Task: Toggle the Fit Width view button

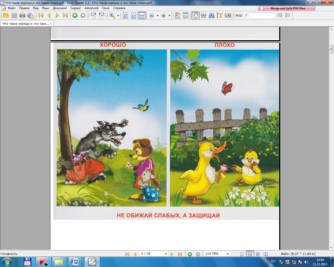Action: (142, 15)
